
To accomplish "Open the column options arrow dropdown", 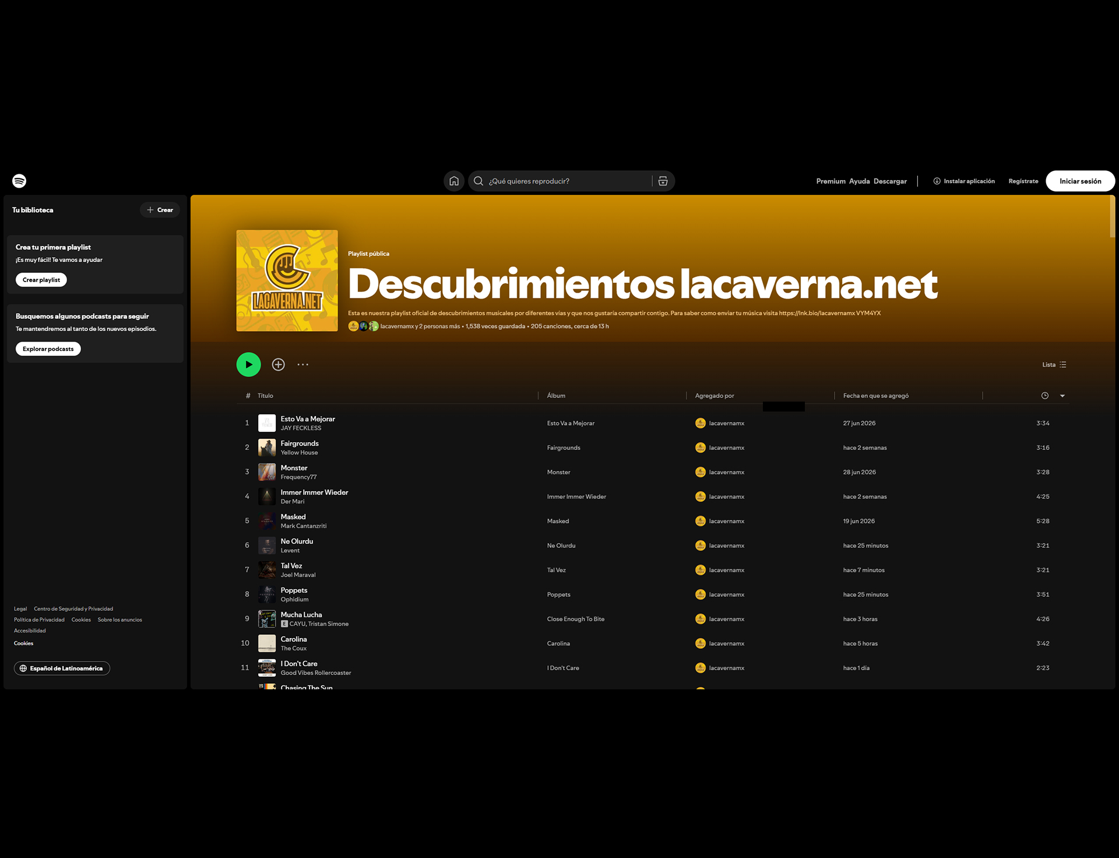I will 1062,396.
